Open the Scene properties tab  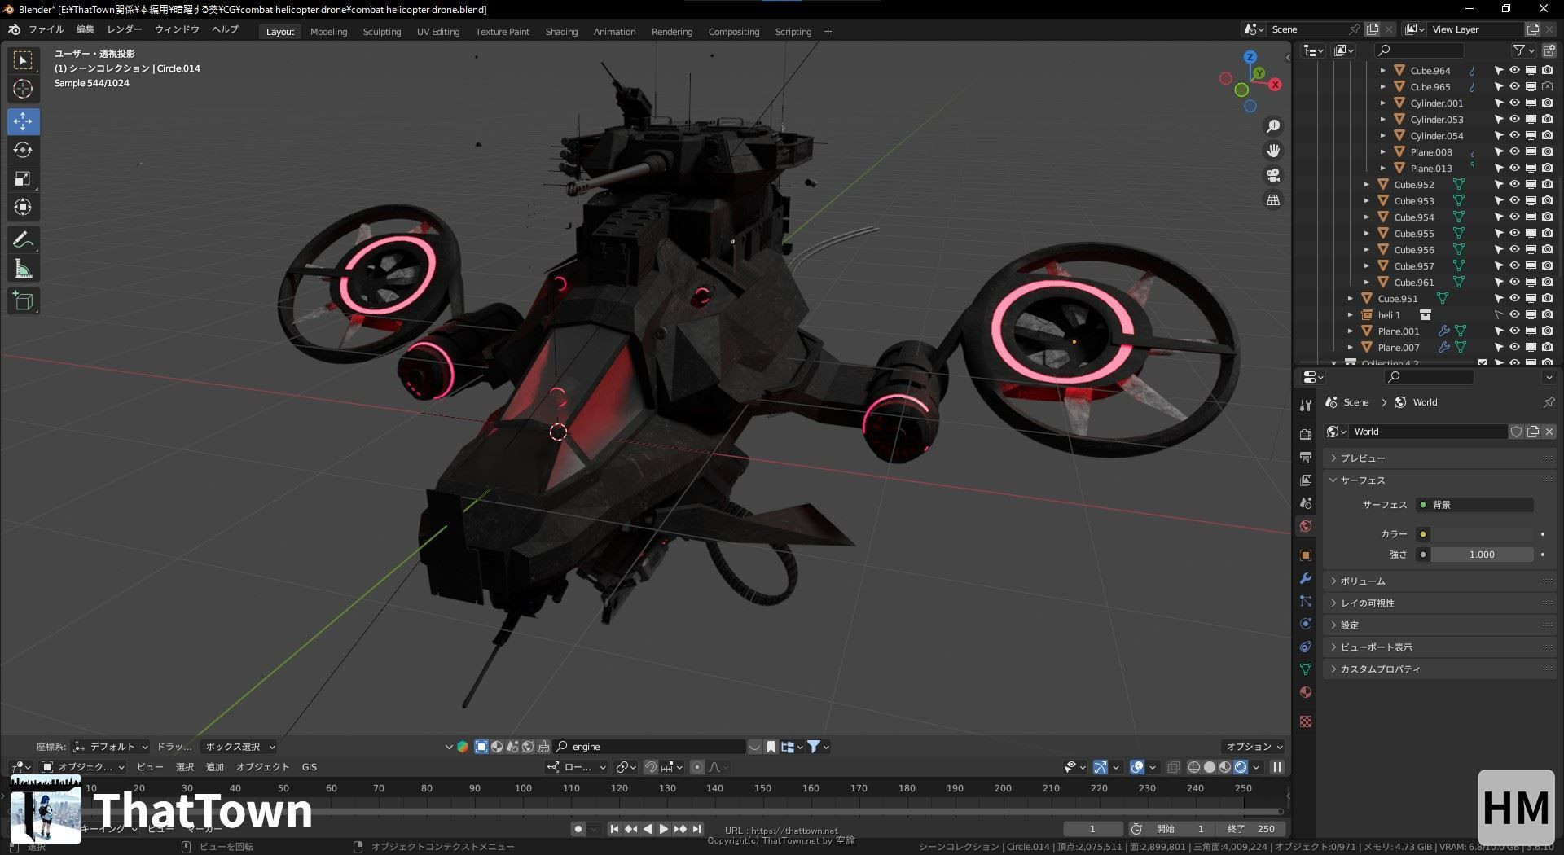click(x=1306, y=502)
